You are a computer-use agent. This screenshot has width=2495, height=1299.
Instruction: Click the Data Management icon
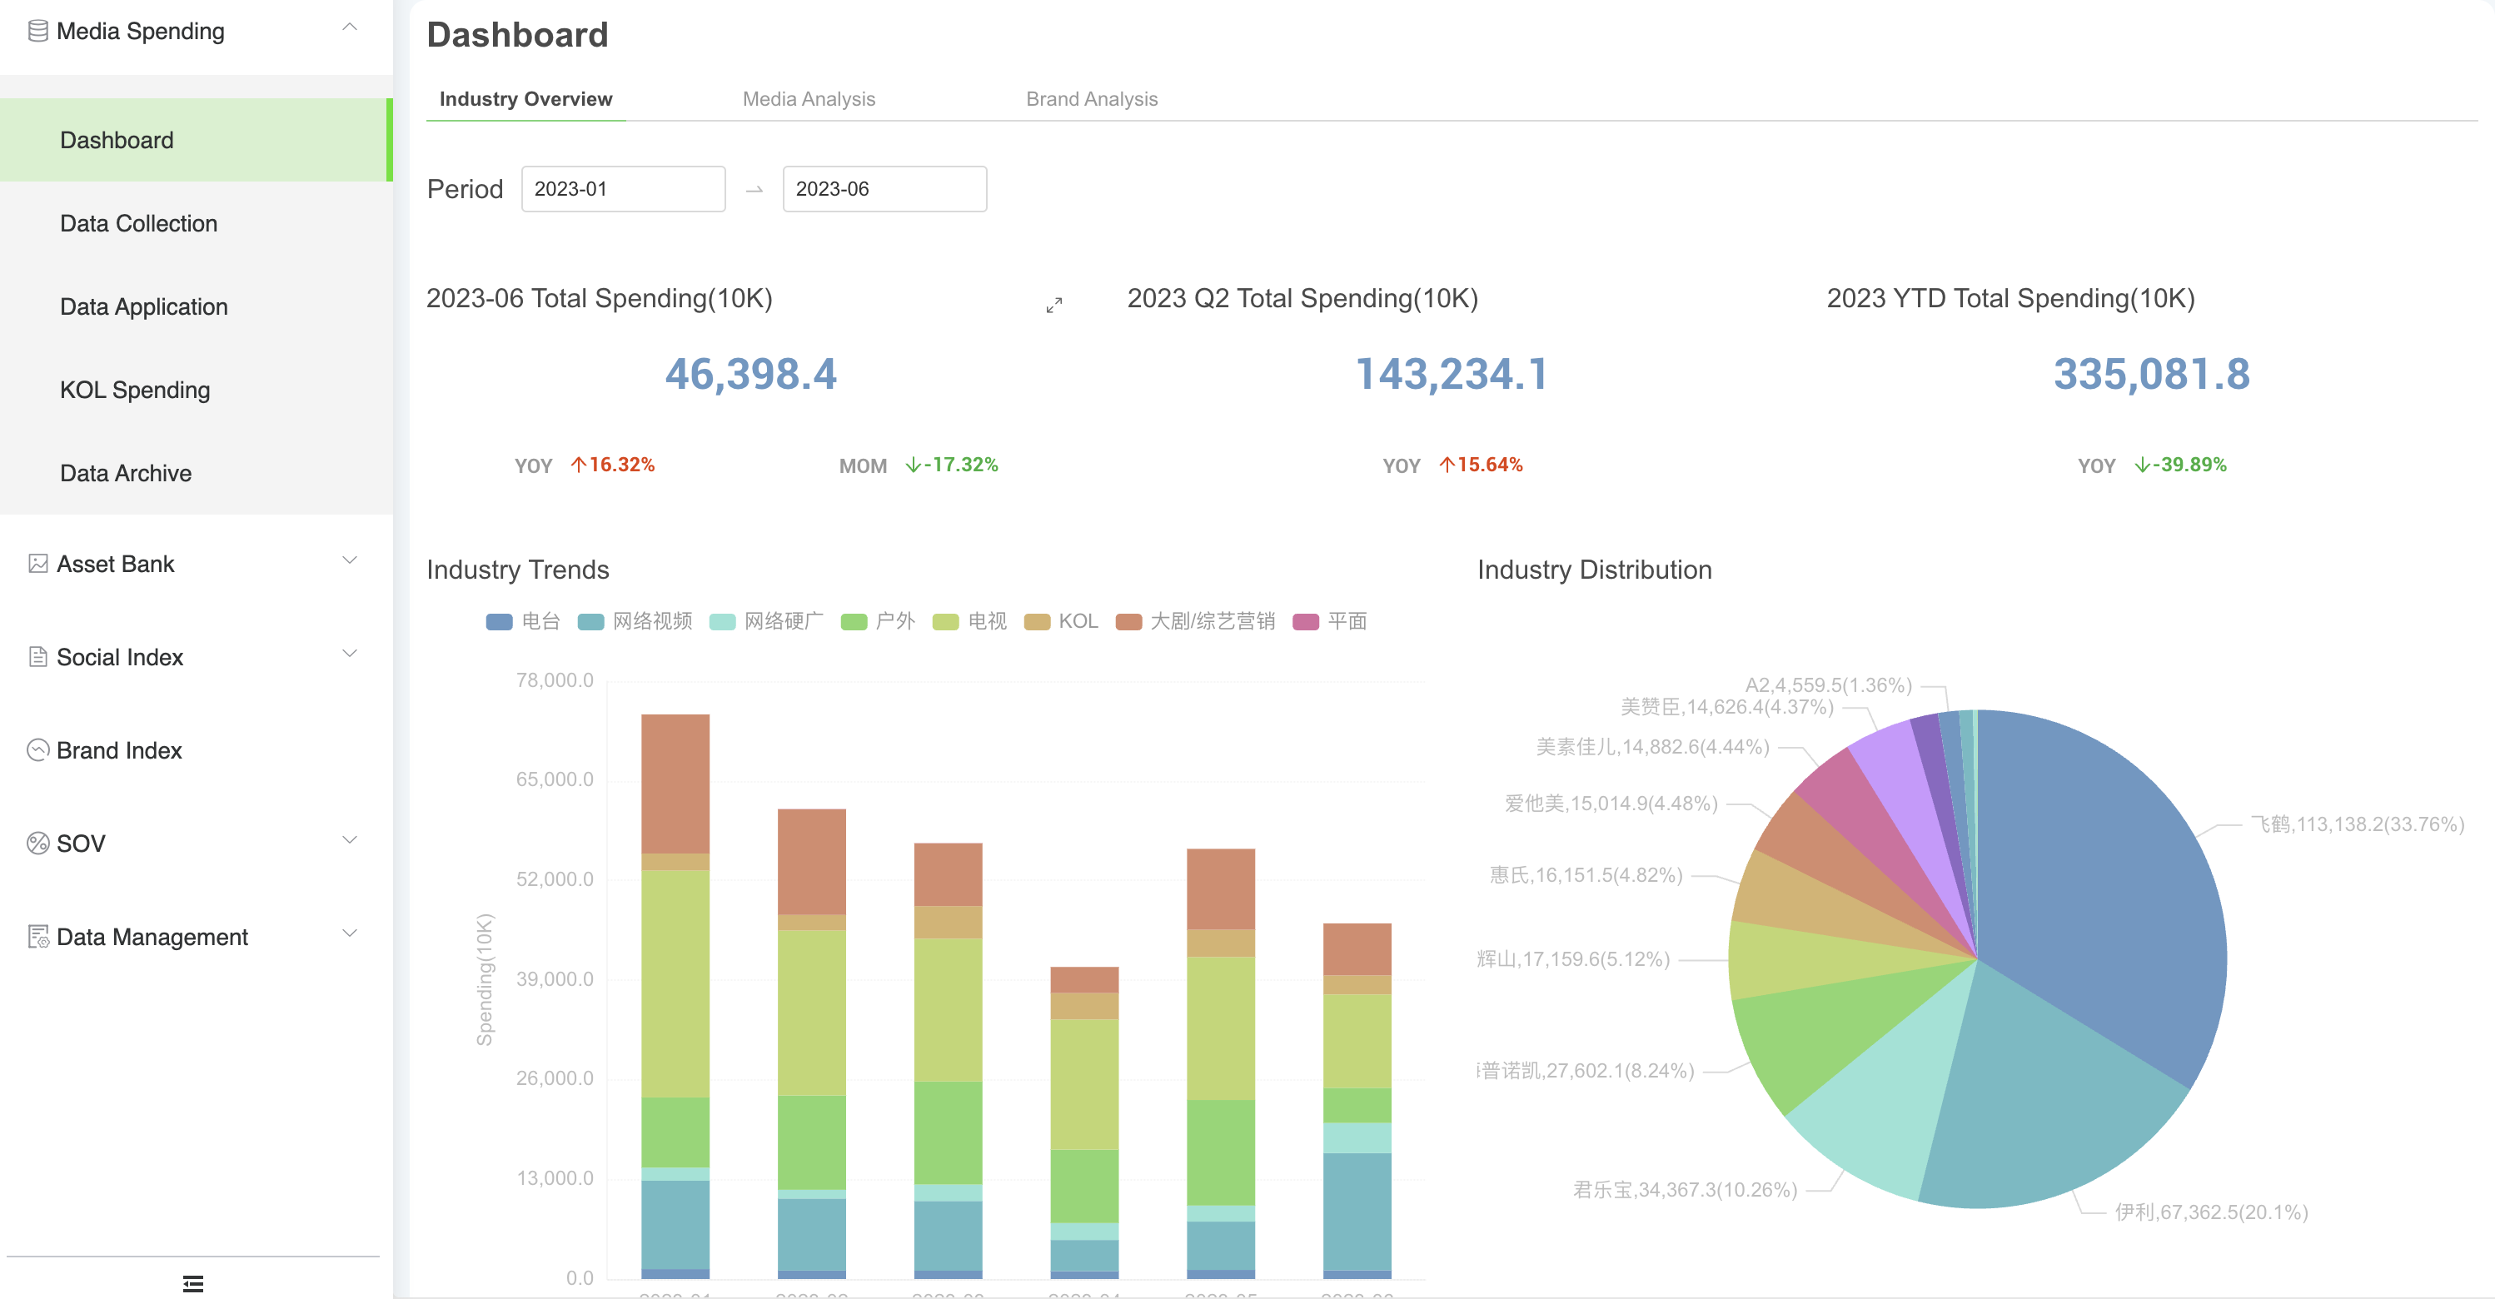(37, 936)
